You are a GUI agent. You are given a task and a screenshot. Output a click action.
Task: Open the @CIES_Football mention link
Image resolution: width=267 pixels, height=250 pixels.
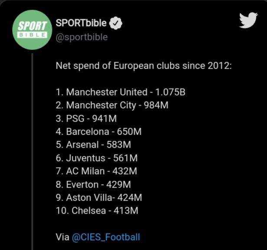point(106,237)
